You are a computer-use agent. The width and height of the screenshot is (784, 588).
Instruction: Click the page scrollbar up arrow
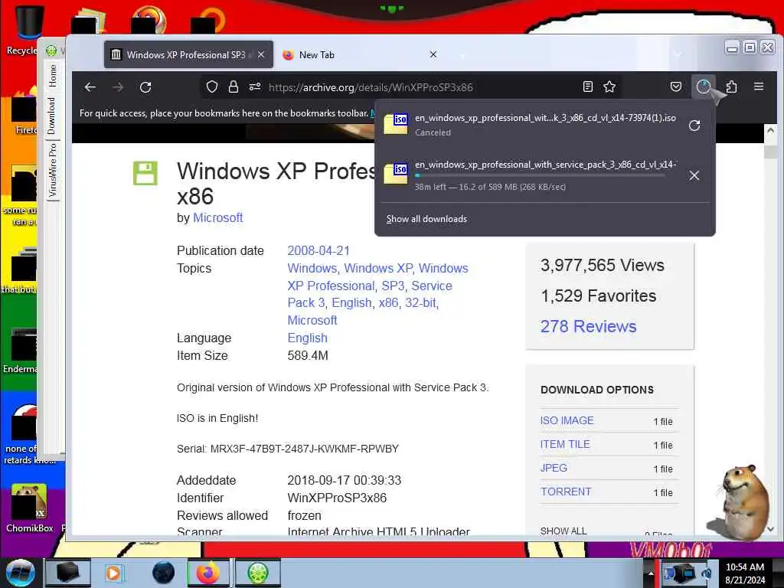point(770,130)
